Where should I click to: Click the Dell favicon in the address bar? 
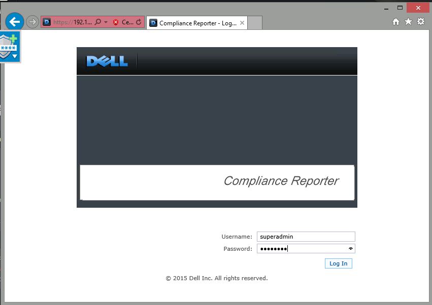(x=46, y=22)
